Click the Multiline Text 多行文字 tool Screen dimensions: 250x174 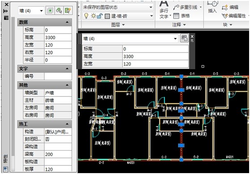(164, 9)
